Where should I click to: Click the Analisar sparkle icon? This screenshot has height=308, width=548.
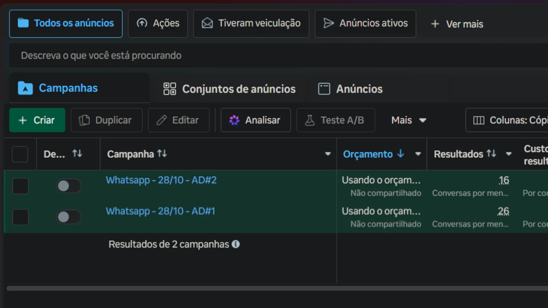234,120
